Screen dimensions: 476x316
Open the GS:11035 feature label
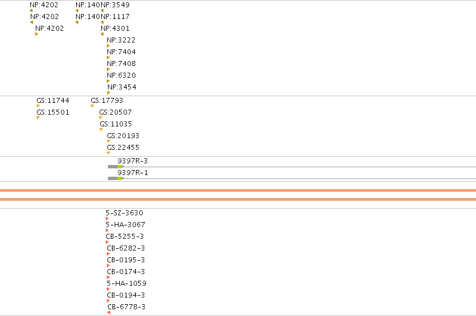[116, 124]
